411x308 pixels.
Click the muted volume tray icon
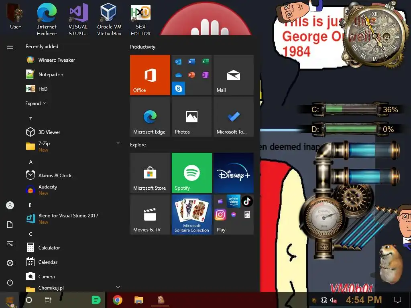tap(334, 300)
